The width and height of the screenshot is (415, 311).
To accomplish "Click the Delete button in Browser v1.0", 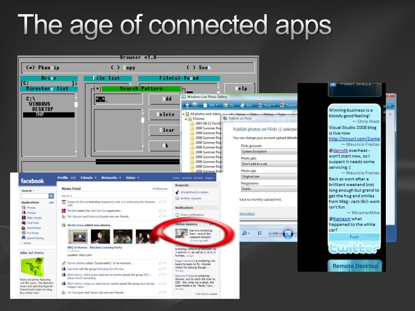I will (164, 115).
